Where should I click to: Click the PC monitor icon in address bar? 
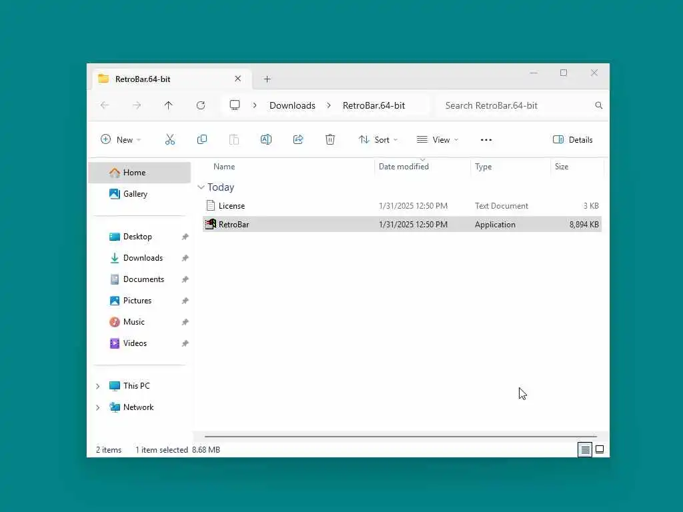click(x=235, y=105)
